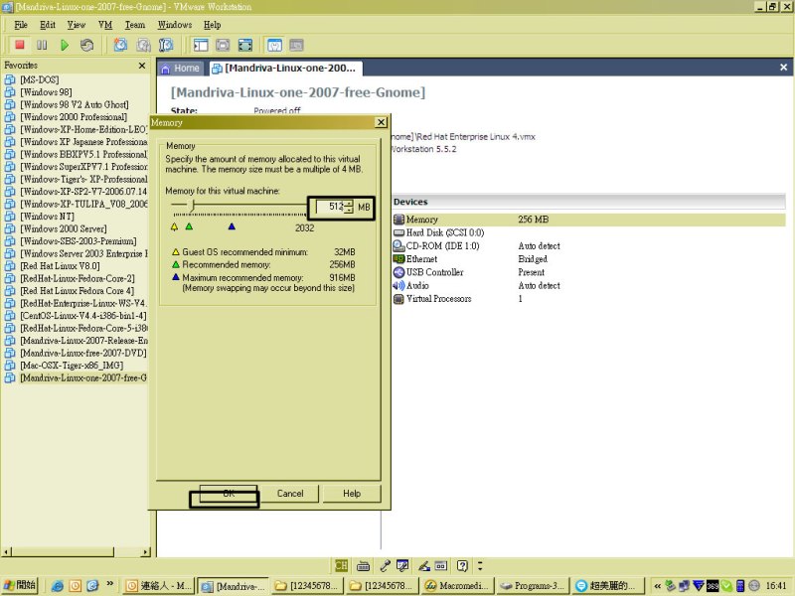This screenshot has height=596, width=795.
Task: Open the Manage Snapshots toolbar icon
Action: (x=167, y=45)
